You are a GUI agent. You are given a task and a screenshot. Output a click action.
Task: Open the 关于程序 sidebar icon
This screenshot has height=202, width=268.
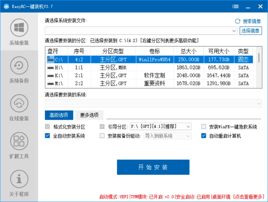click(19, 182)
